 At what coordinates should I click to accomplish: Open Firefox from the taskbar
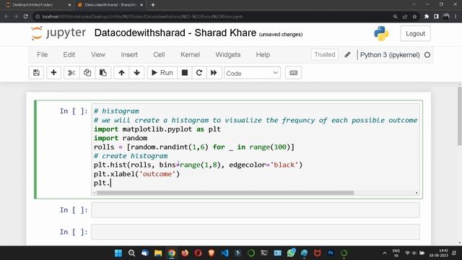click(x=185, y=253)
